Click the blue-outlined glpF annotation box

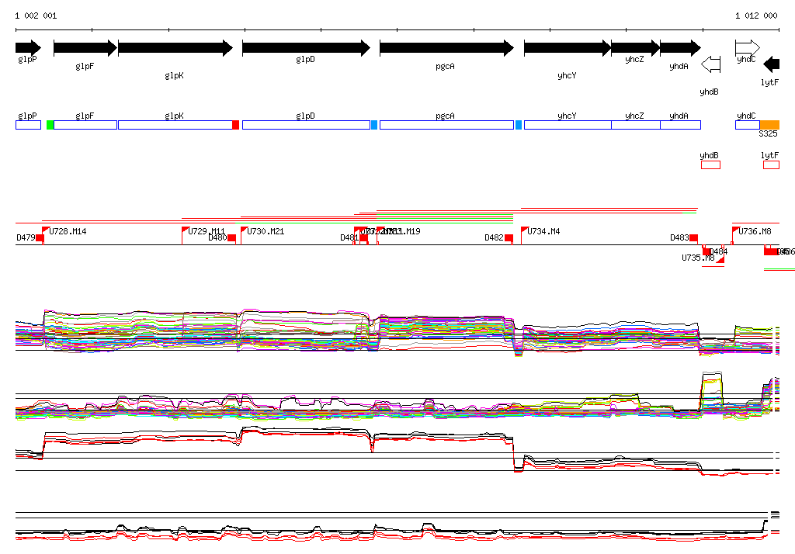pyautogui.click(x=85, y=125)
